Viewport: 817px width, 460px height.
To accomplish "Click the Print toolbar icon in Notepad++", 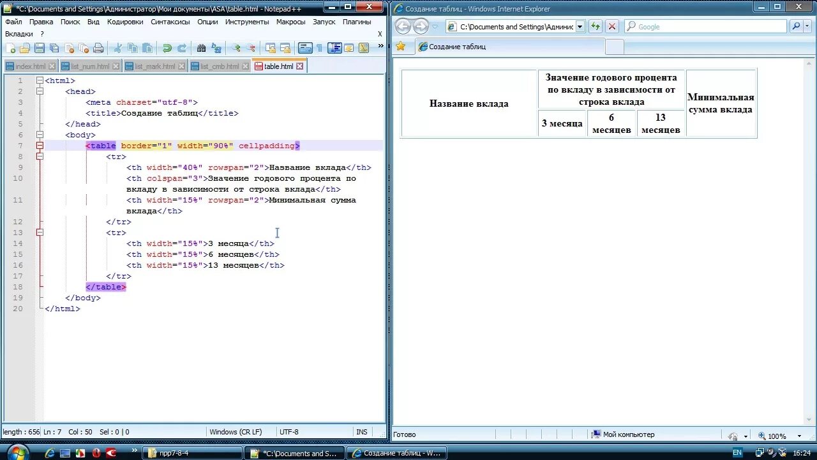I will [x=98, y=48].
